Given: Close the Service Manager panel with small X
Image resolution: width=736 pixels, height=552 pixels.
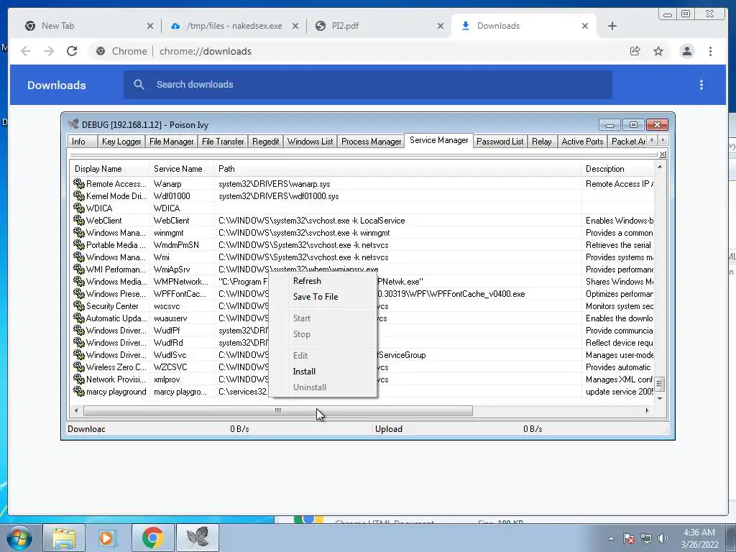Looking at the screenshot, I should click(x=662, y=155).
